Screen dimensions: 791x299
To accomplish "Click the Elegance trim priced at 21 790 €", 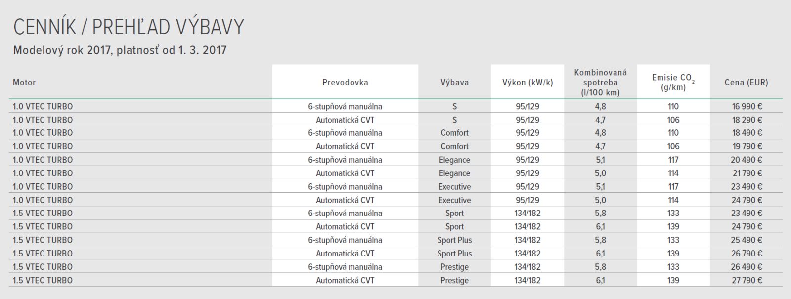I will (454, 173).
